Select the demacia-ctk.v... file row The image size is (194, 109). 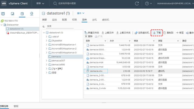click(x=139, y=54)
